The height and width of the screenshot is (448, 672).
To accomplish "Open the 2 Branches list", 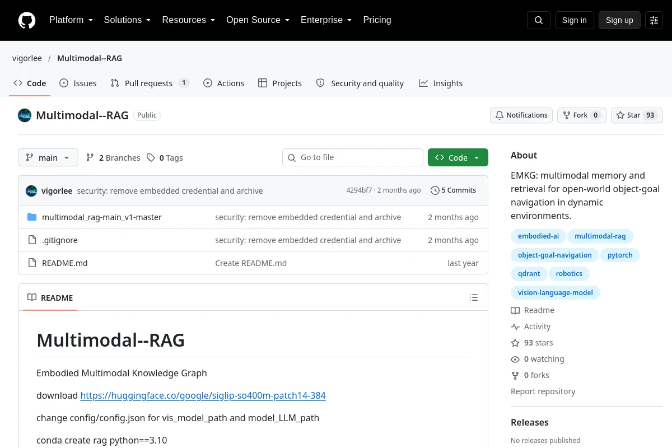I will pyautogui.click(x=113, y=158).
